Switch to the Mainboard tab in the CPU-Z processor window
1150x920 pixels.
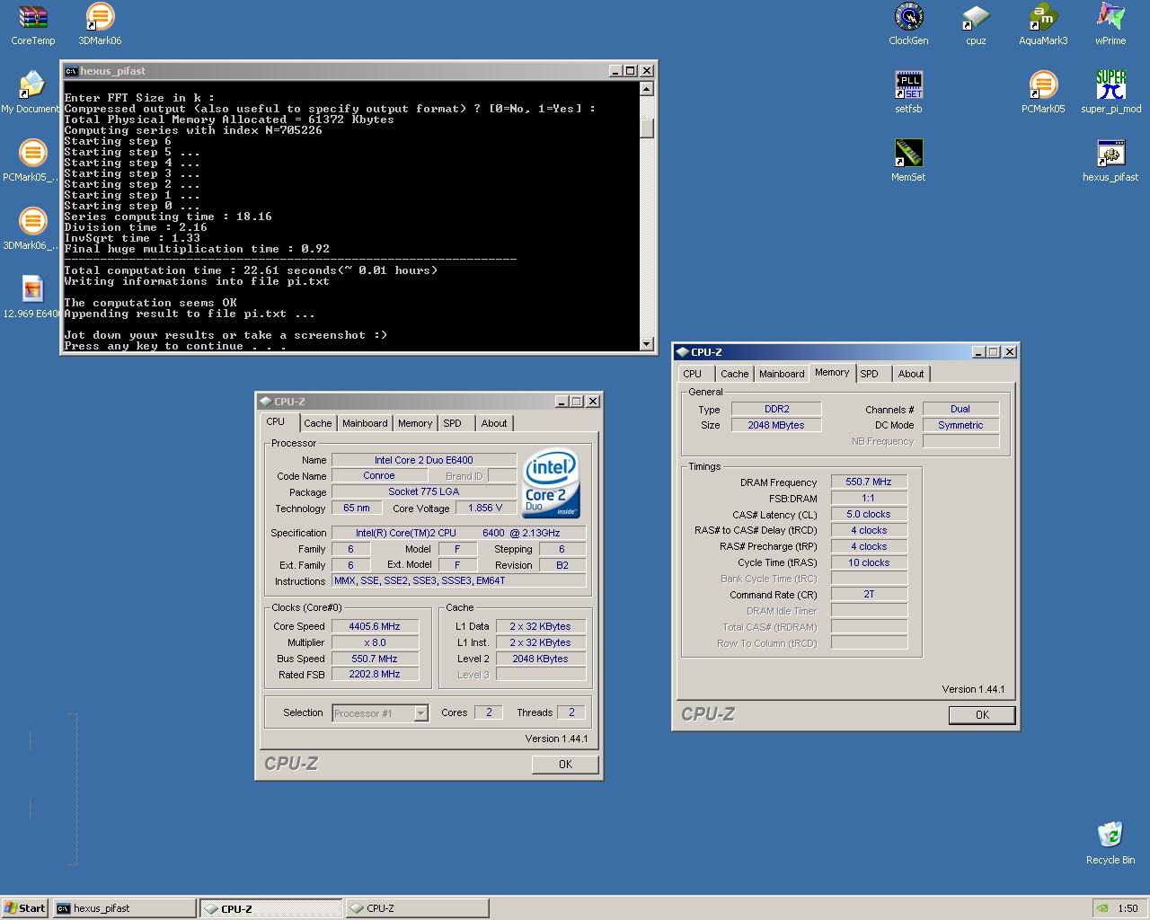(365, 423)
